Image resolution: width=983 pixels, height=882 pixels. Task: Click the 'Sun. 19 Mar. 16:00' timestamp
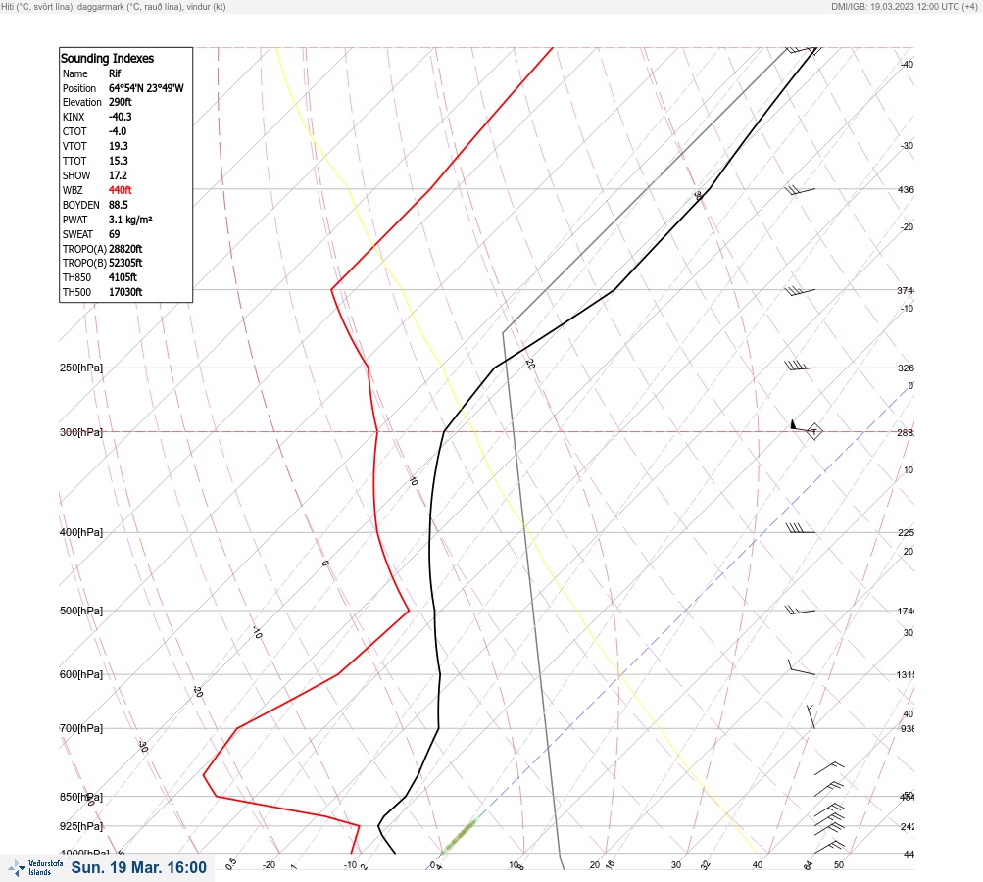coord(138,867)
